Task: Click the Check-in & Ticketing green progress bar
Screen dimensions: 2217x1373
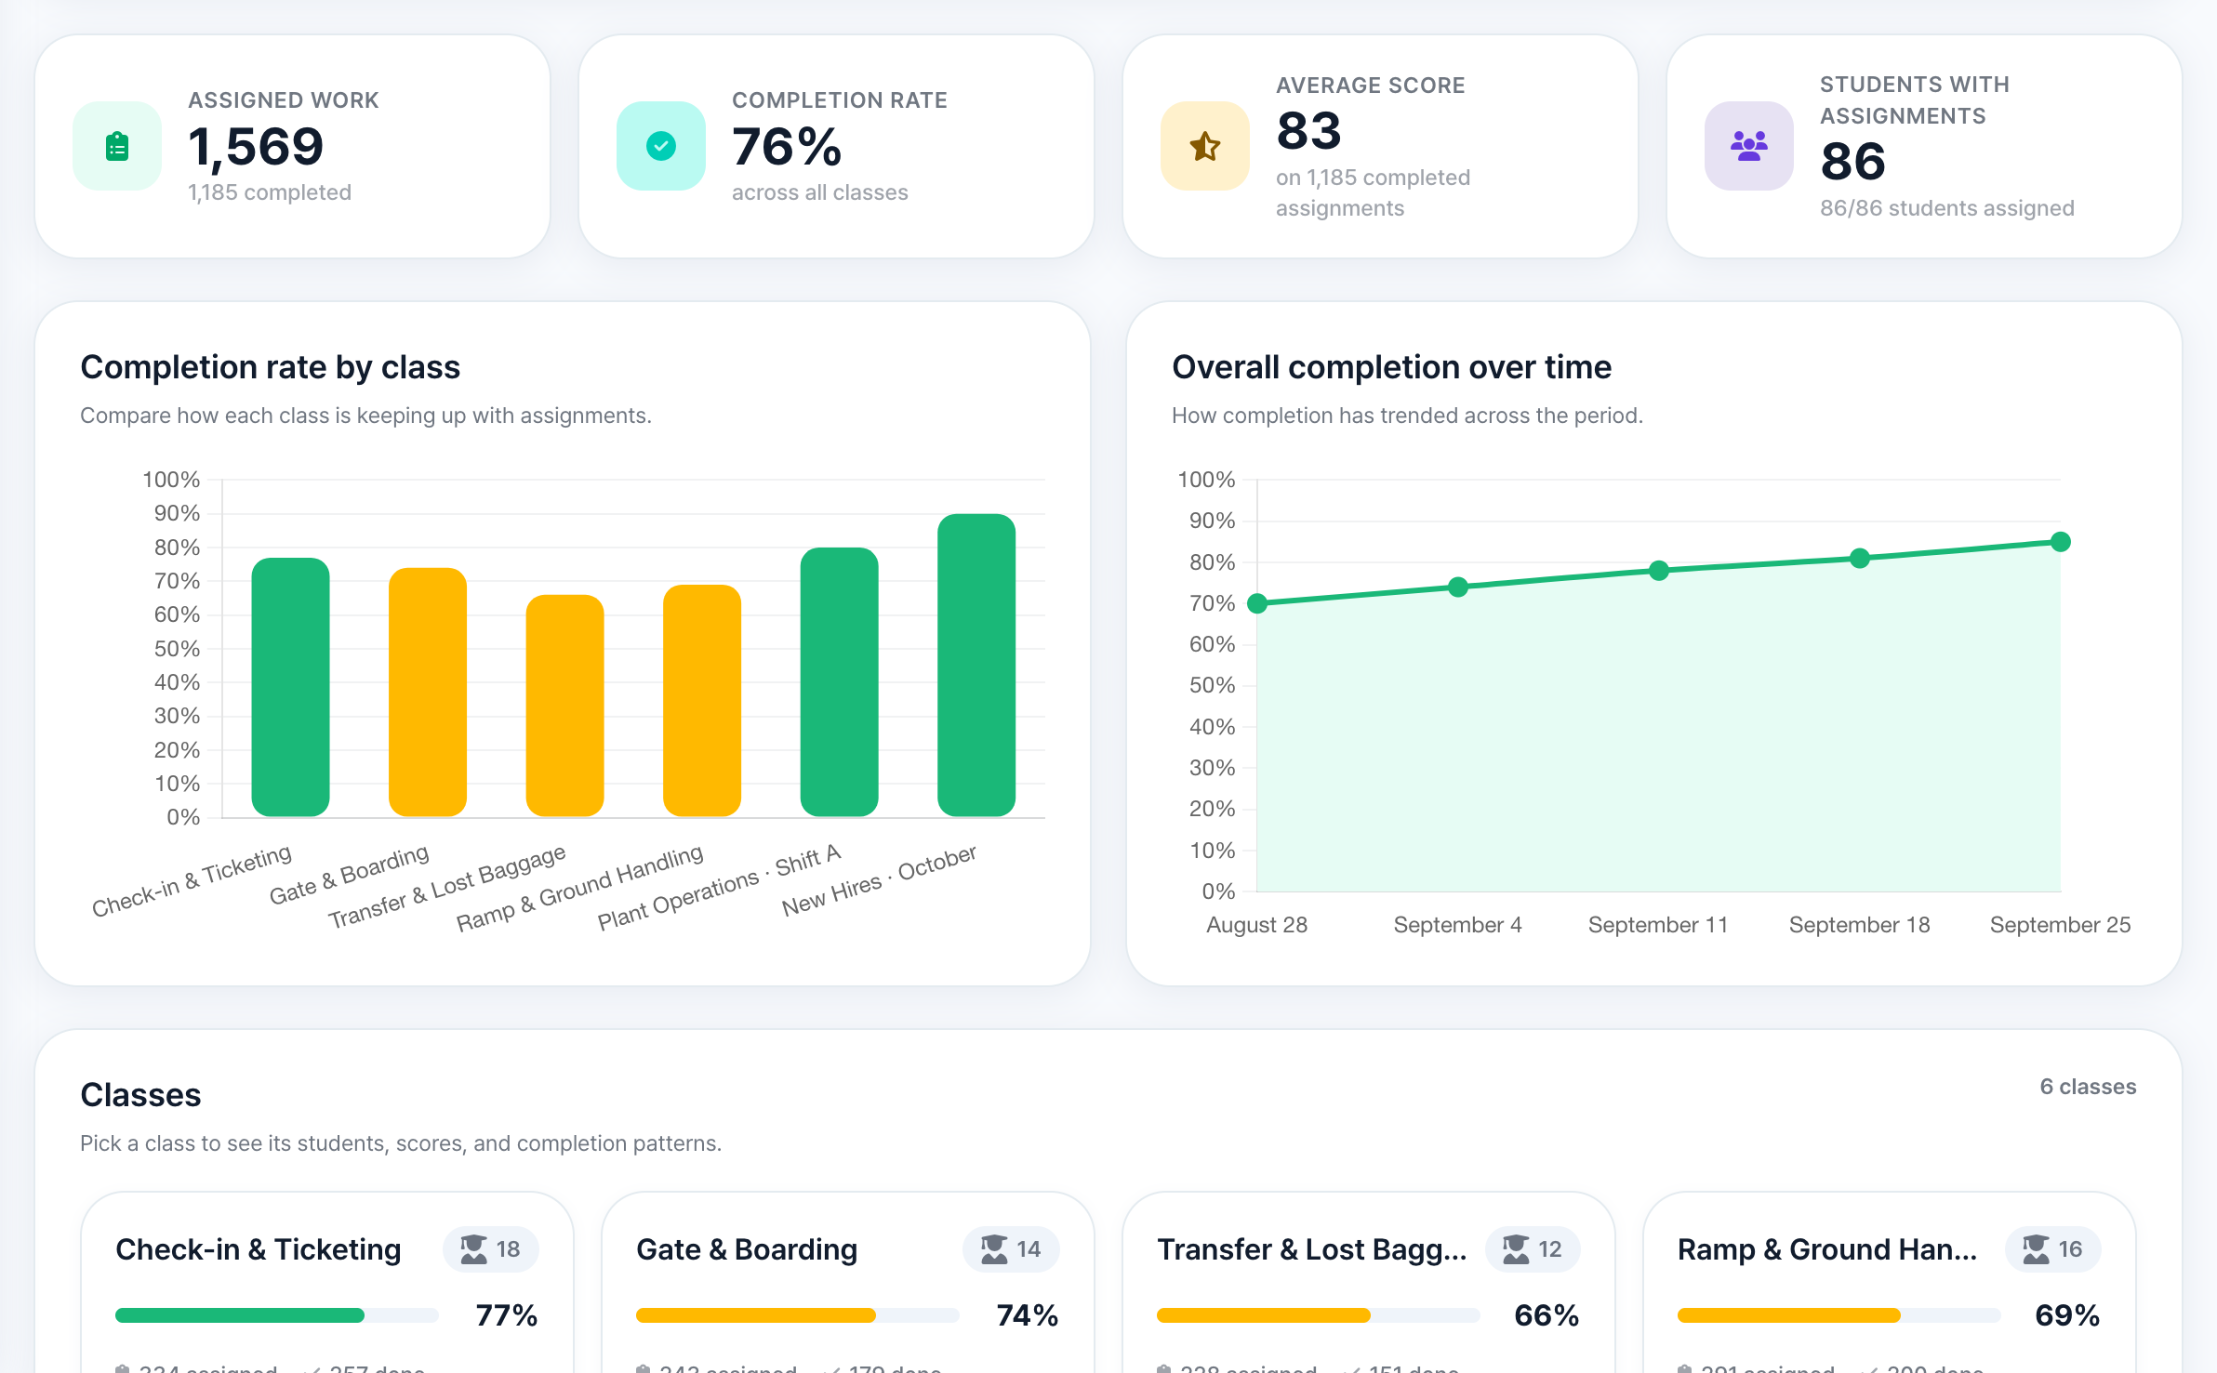Action: (x=277, y=1314)
